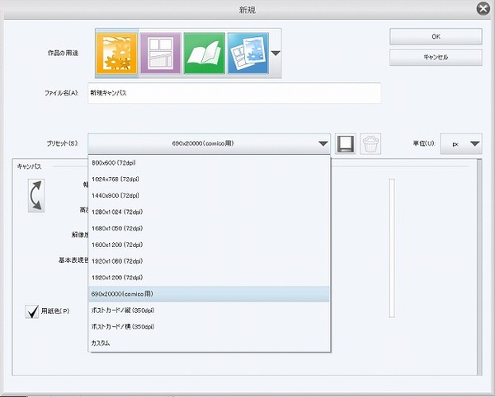Image resolution: width=495 pixels, height=397 pixels.
Task: Choose the カスタム preset option
Action: point(101,343)
